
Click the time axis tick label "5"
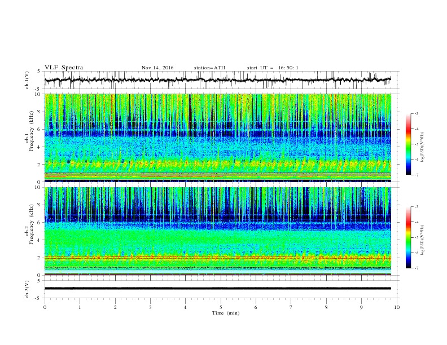pyautogui.click(x=221, y=307)
